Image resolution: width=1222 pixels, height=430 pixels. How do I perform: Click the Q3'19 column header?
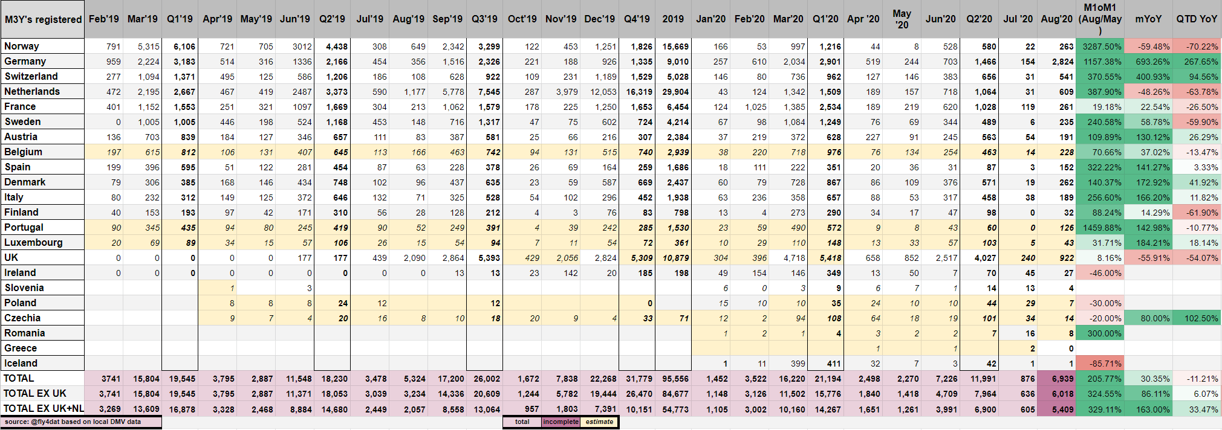point(485,19)
